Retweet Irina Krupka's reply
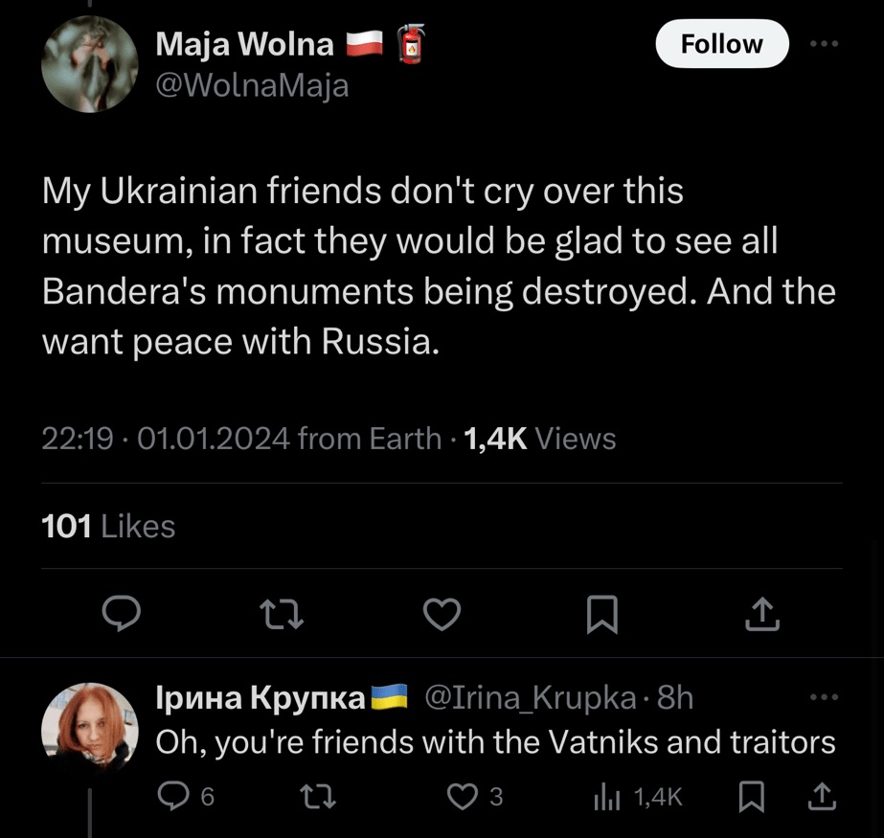Screen dimensions: 884x838 click(316, 796)
